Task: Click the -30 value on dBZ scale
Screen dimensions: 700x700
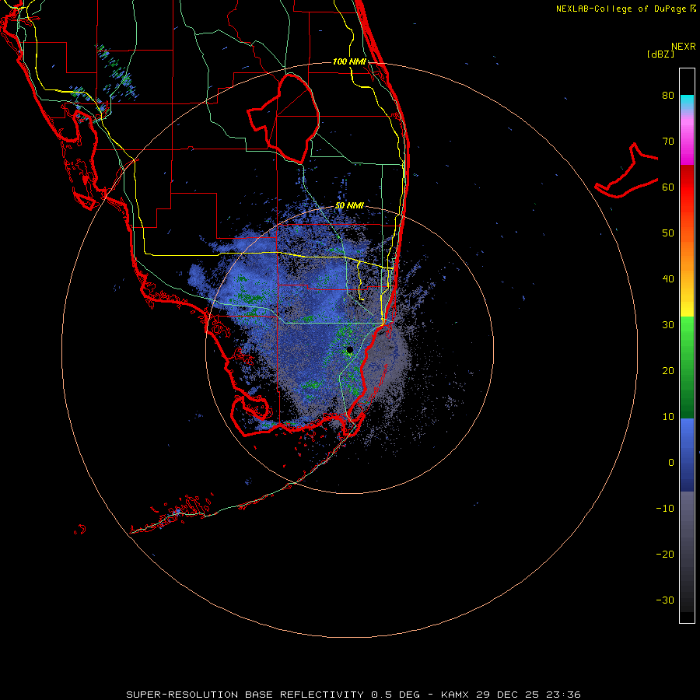Action: 665,600
